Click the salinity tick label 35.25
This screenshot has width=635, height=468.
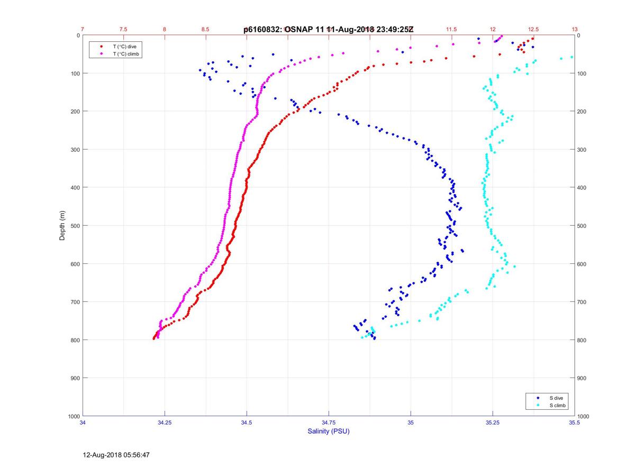[x=493, y=423]
